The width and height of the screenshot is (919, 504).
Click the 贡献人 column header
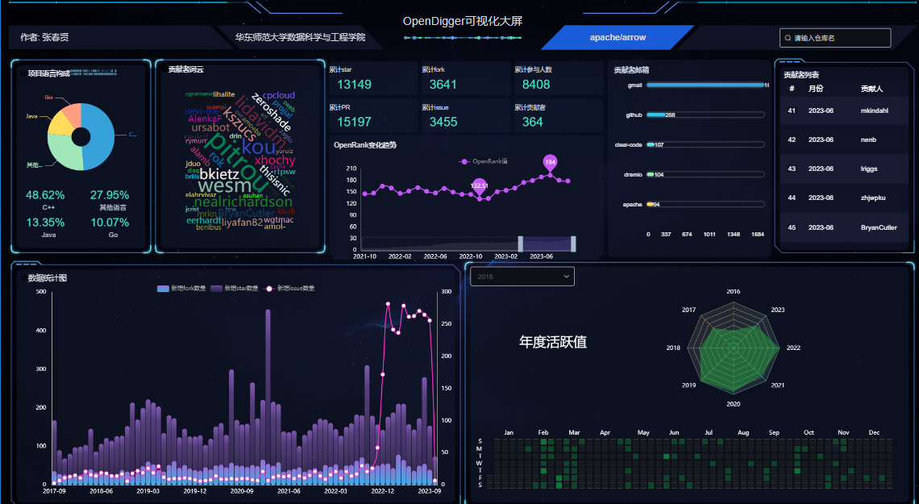pos(871,89)
